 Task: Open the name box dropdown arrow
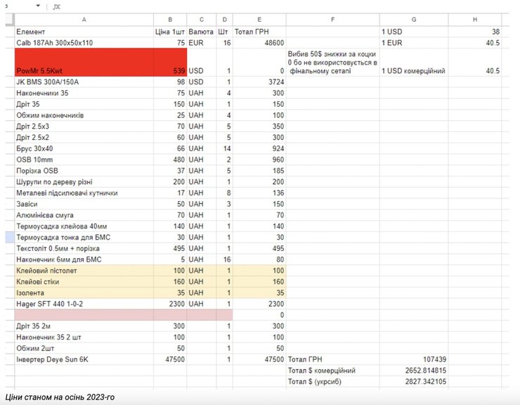click(x=37, y=6)
